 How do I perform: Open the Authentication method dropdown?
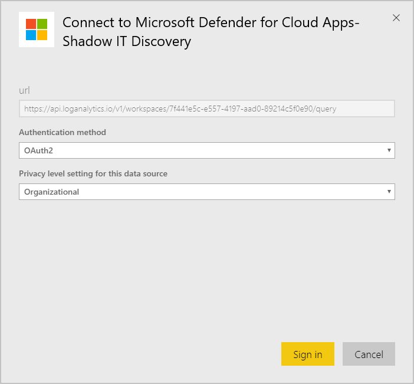[206, 150]
